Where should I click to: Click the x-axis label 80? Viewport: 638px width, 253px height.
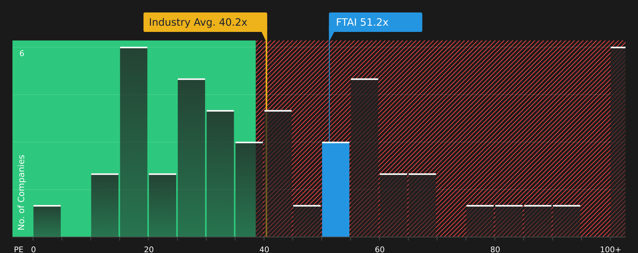[495, 249]
